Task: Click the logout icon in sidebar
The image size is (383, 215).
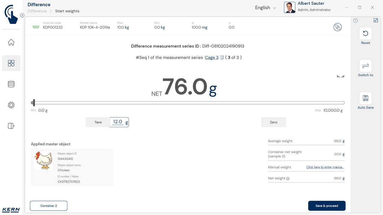Action: coord(11,126)
